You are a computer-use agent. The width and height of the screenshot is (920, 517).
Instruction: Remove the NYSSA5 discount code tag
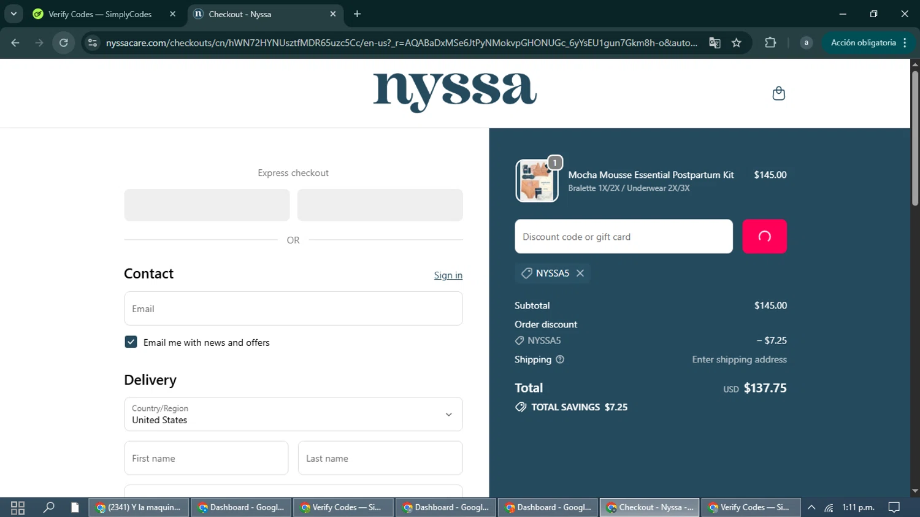coord(580,273)
